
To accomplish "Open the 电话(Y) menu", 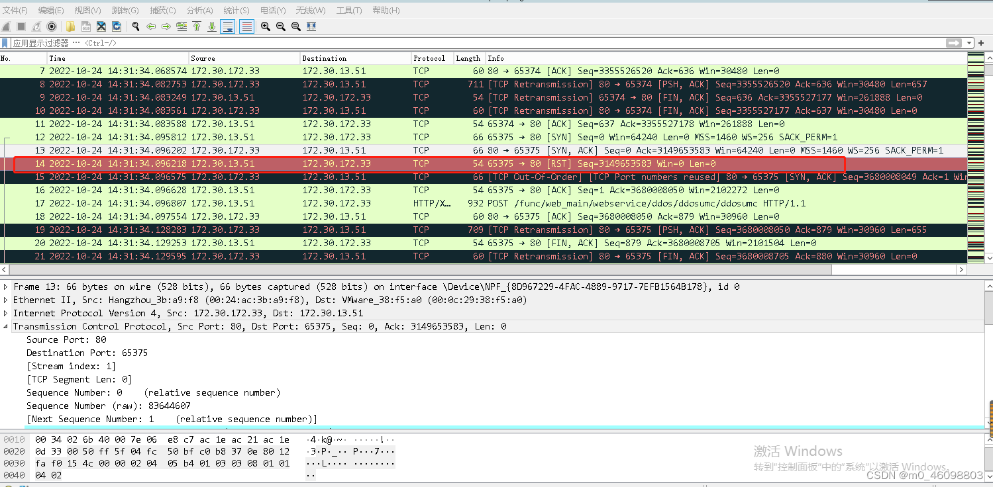I will 273,11.
